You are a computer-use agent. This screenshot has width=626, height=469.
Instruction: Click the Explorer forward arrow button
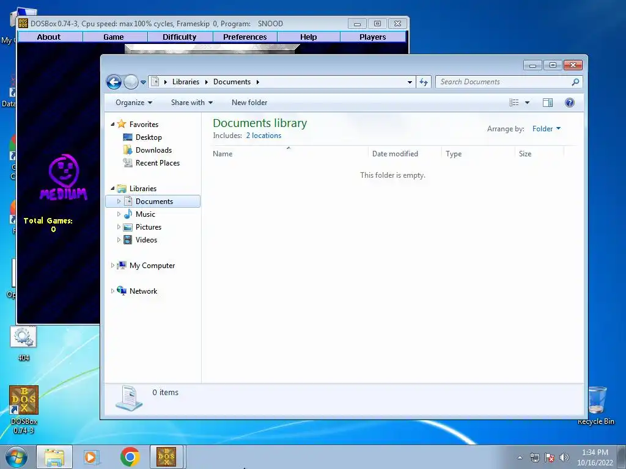click(x=131, y=82)
